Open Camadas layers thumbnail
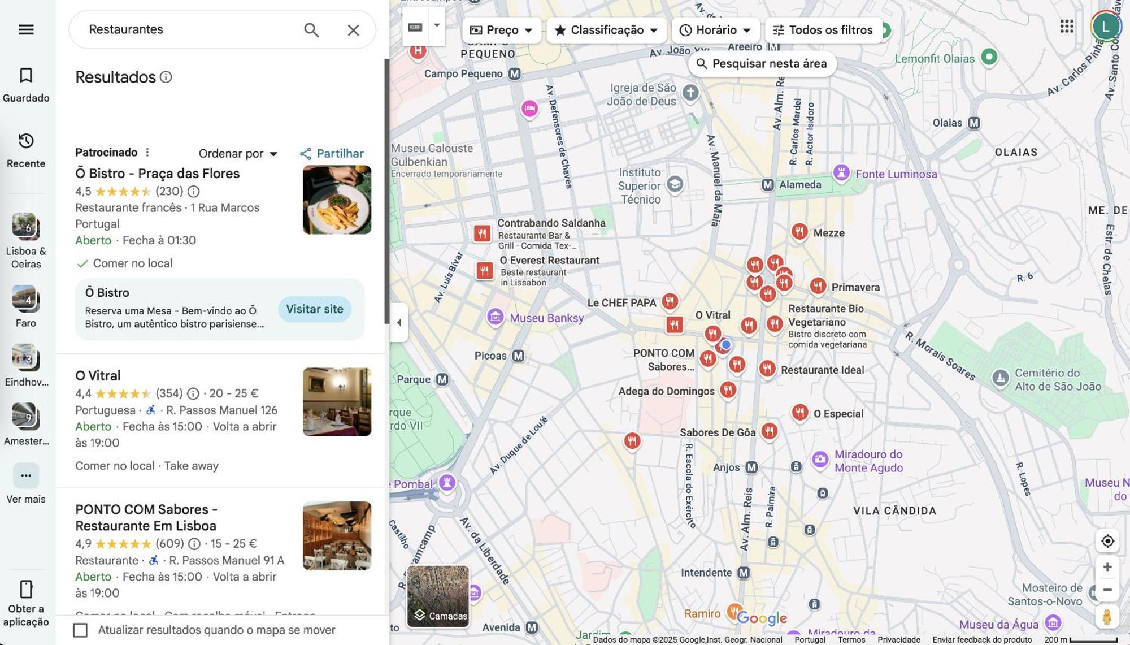The image size is (1130, 645). pyautogui.click(x=438, y=596)
